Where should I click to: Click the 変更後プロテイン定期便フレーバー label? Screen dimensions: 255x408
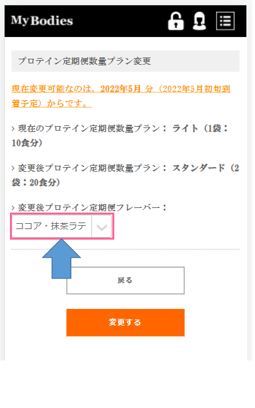pyautogui.click(x=92, y=208)
